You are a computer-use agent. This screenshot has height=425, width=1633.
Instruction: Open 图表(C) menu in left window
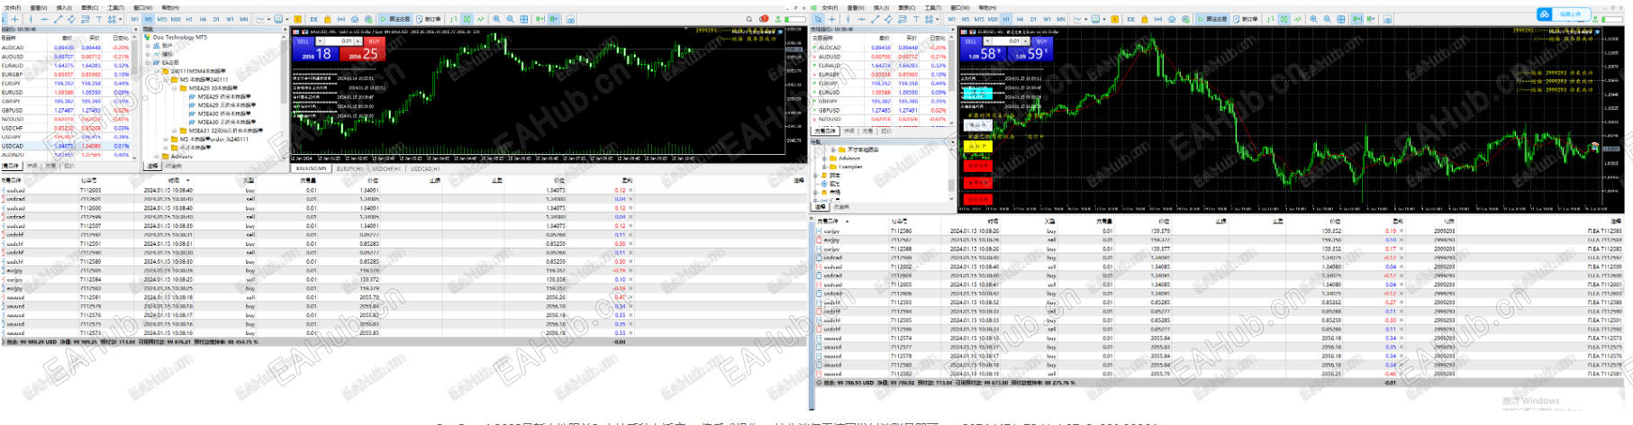click(90, 7)
